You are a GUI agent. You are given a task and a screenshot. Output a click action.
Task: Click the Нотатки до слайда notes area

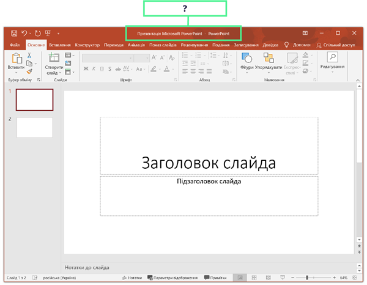pyautogui.click(x=209, y=267)
